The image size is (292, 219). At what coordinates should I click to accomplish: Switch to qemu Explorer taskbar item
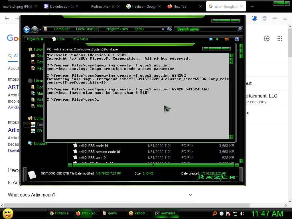point(113,213)
